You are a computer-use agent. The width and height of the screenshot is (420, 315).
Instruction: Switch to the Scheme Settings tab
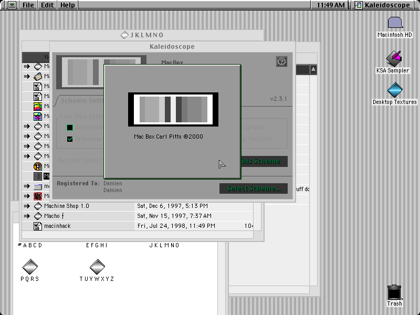pyautogui.click(x=82, y=101)
